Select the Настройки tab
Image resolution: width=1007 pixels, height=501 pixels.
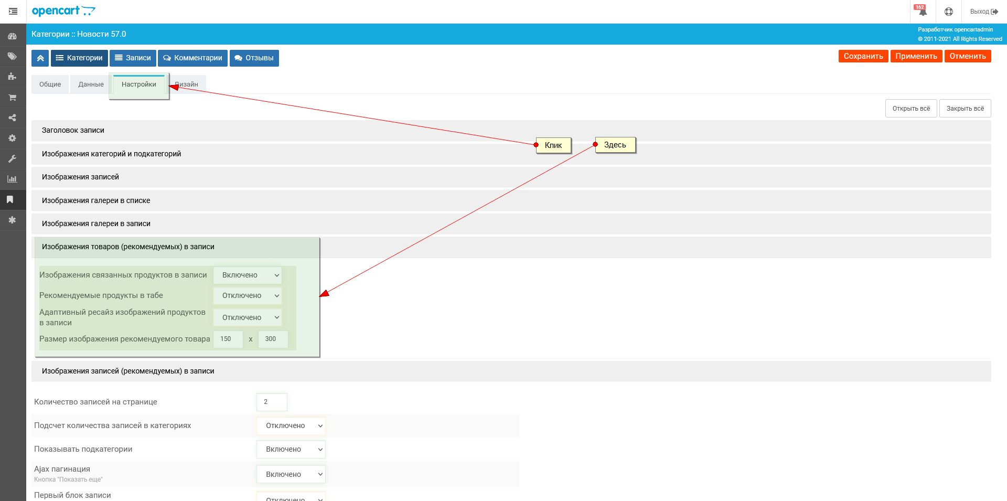139,84
